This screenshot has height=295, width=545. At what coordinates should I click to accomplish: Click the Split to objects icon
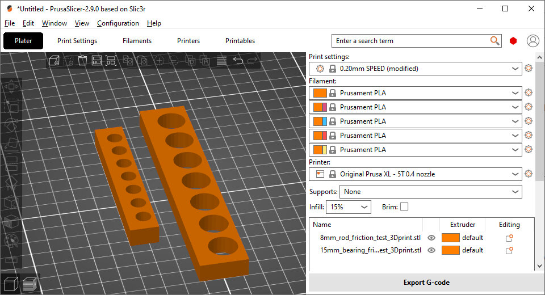[190, 61]
